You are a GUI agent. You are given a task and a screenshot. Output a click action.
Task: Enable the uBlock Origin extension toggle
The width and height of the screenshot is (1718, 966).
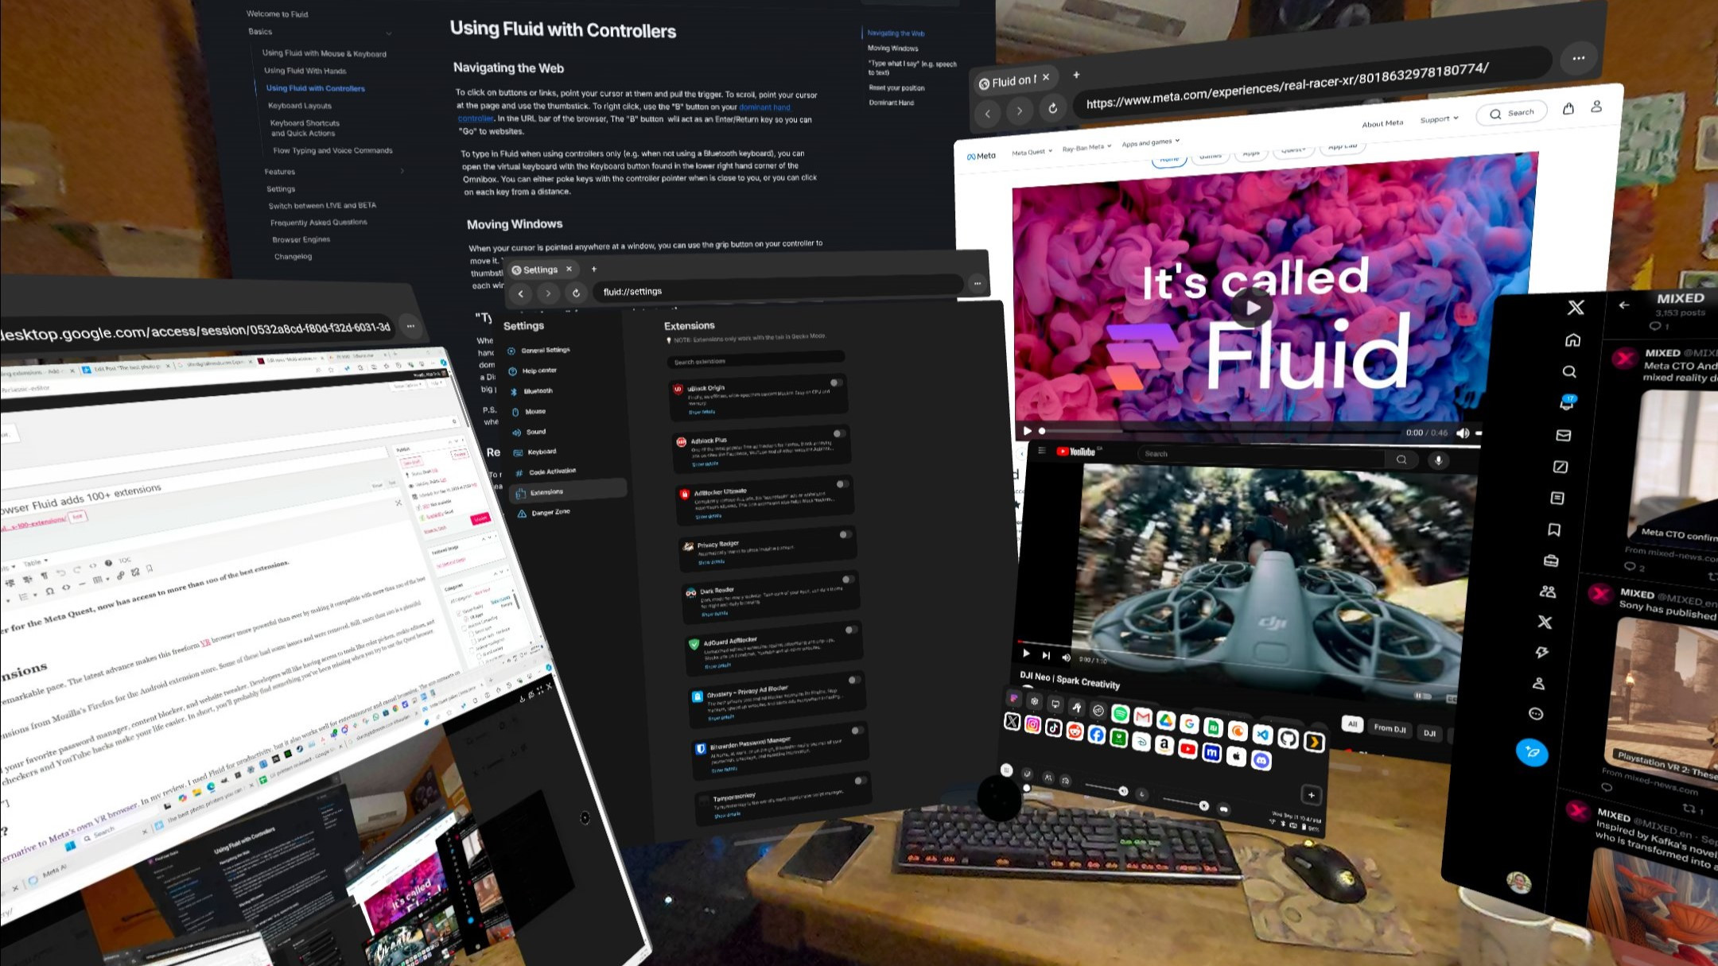(x=836, y=383)
